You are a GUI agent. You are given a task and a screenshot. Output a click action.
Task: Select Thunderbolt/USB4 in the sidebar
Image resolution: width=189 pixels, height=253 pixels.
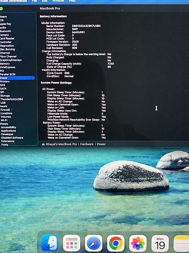point(12,99)
